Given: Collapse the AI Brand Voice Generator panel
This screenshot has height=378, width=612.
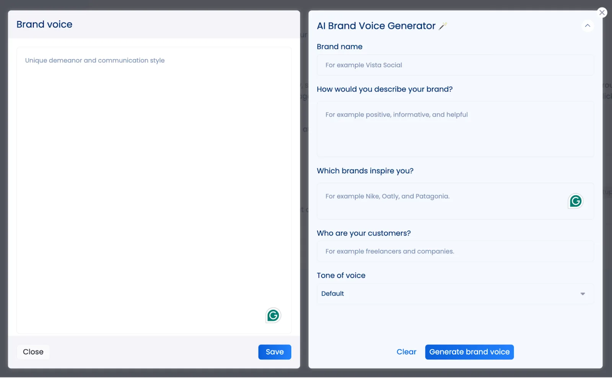Looking at the screenshot, I should [588, 26].
